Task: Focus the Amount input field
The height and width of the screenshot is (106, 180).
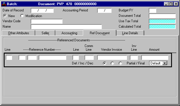Action: click(155, 58)
